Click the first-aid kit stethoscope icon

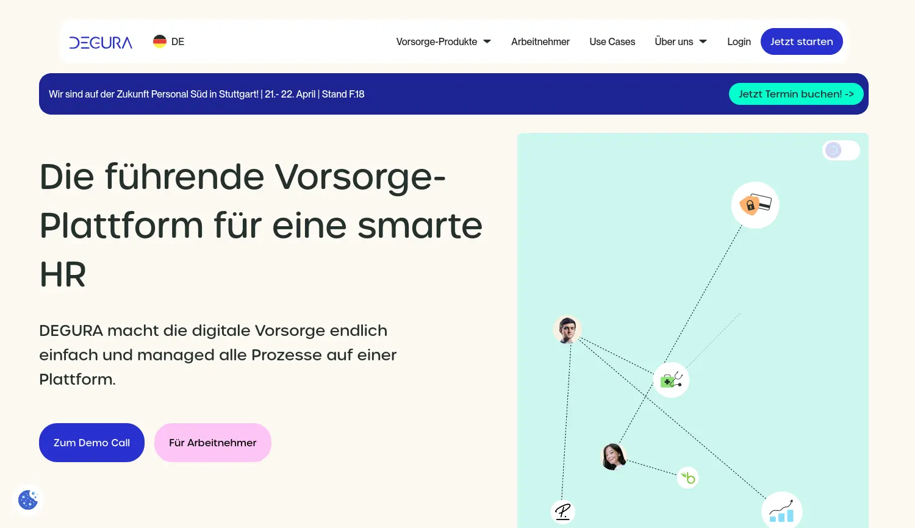click(671, 380)
